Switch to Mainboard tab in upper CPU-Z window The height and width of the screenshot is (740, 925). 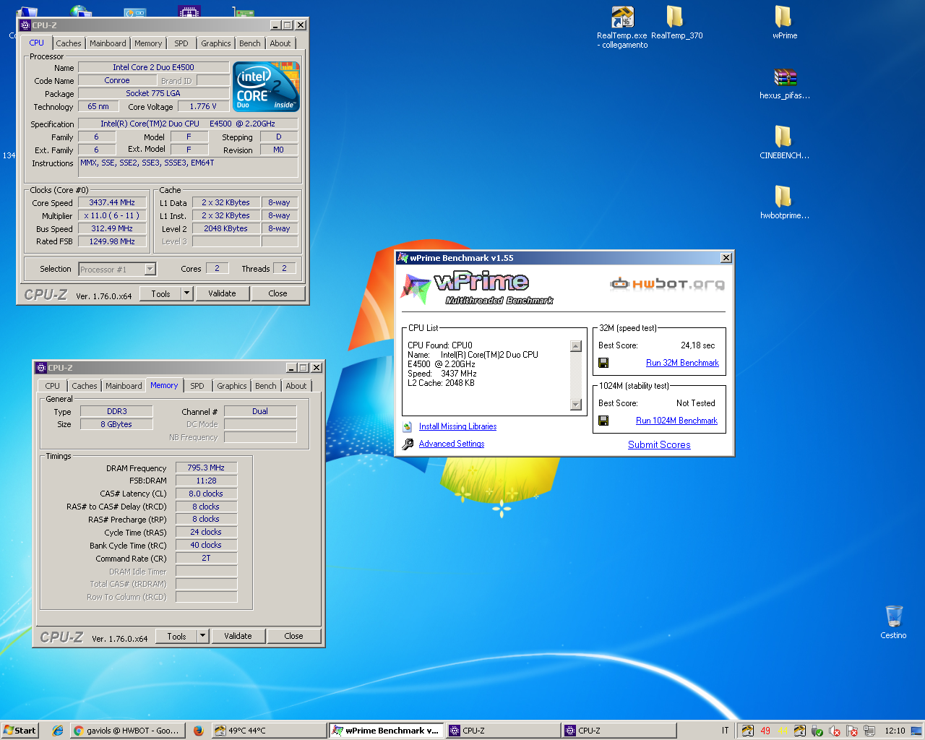click(x=108, y=43)
